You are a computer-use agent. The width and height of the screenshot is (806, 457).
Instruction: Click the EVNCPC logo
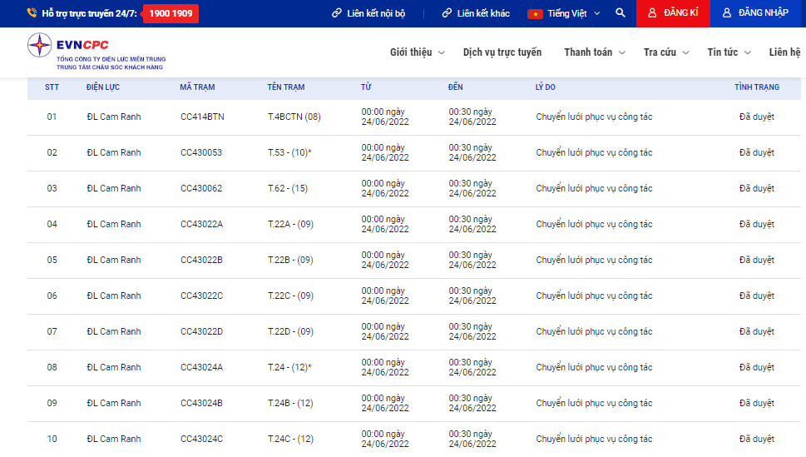click(96, 51)
